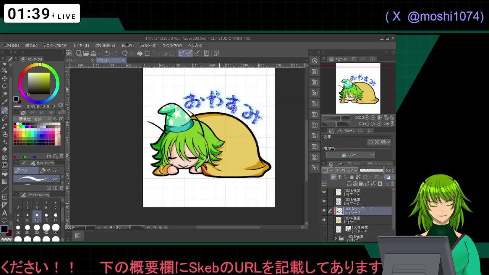Expand the おはよう layer folder
Viewport: 489px width, 275px height.
point(336,238)
